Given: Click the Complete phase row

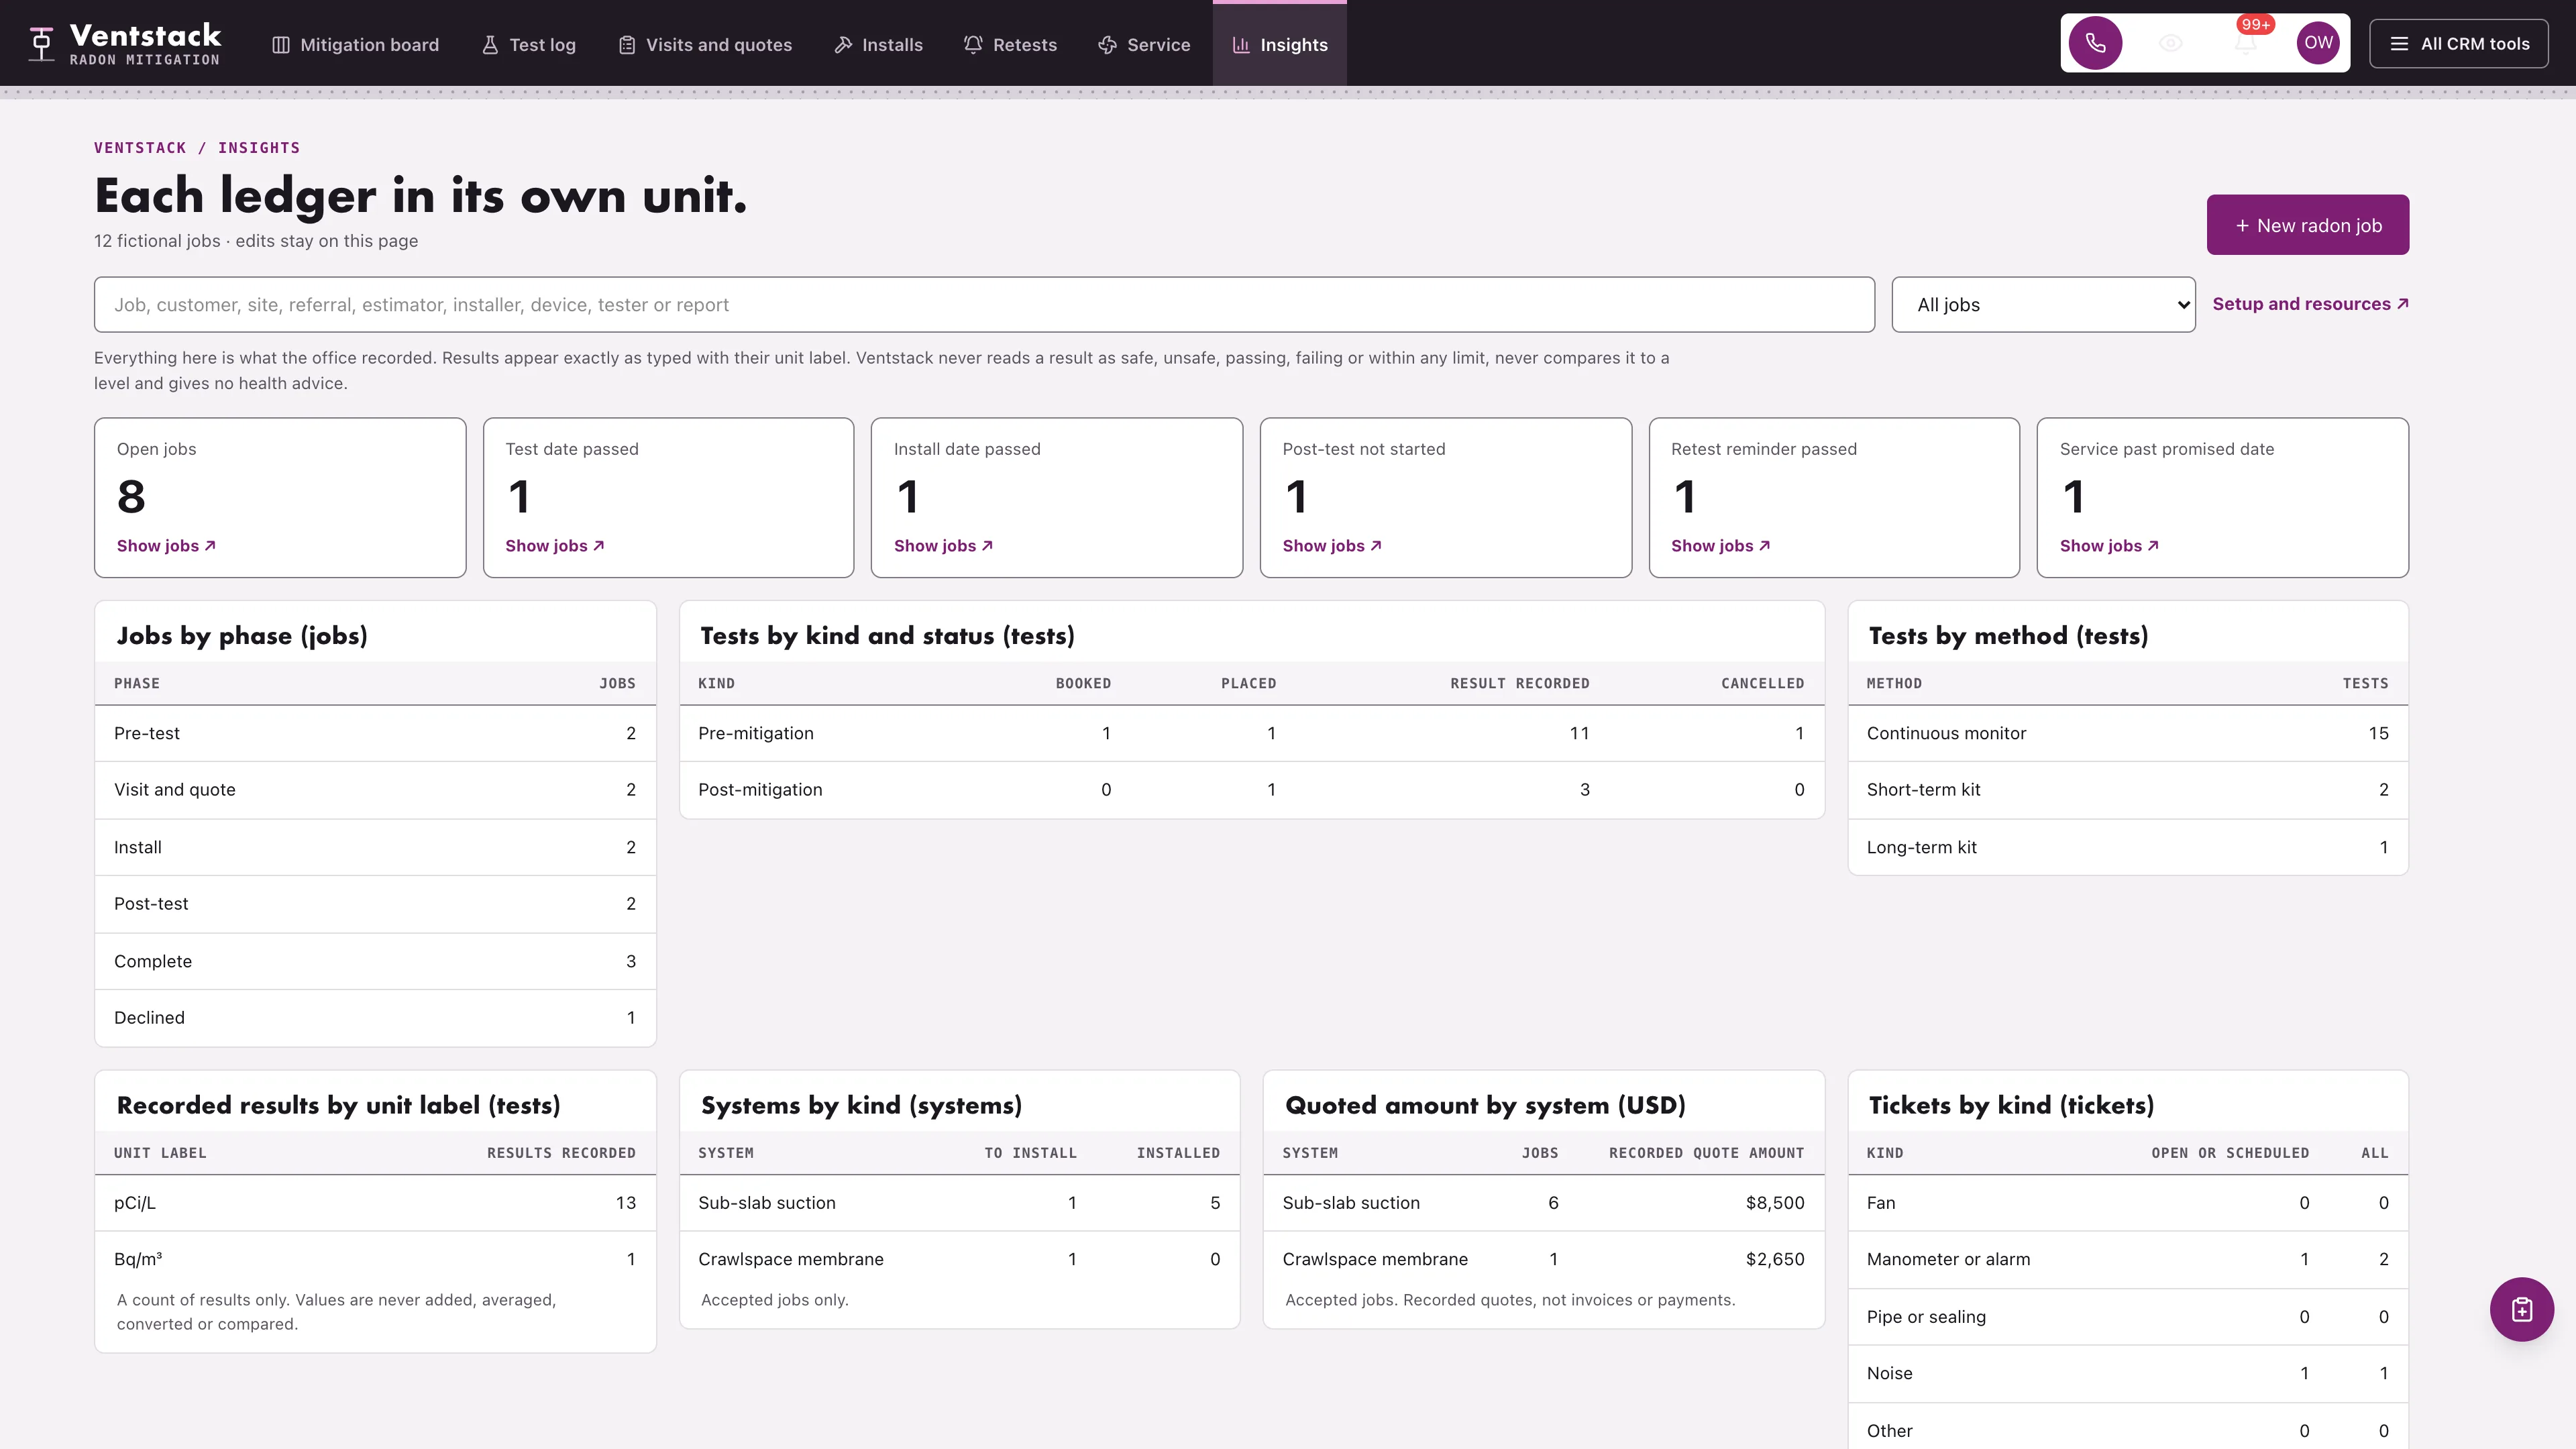Looking at the screenshot, I should point(375,961).
